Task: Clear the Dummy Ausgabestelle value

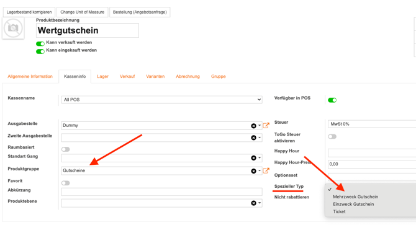Action: [x=253, y=126]
